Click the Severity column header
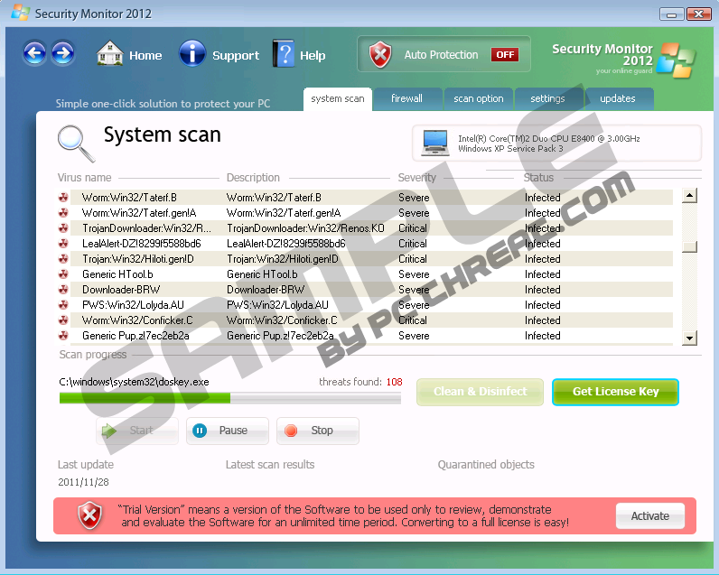The image size is (719, 575). pos(416,177)
